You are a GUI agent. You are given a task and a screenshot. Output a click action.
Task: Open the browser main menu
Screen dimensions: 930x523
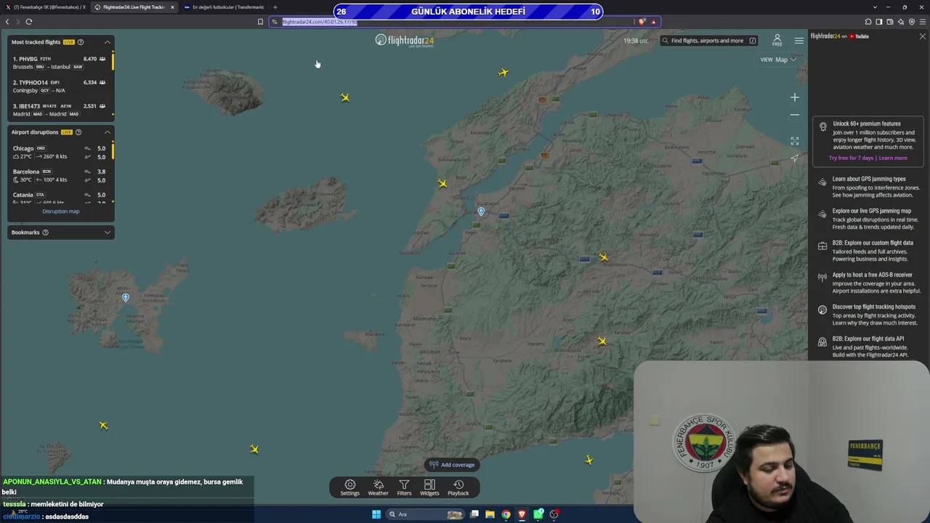pos(922,22)
